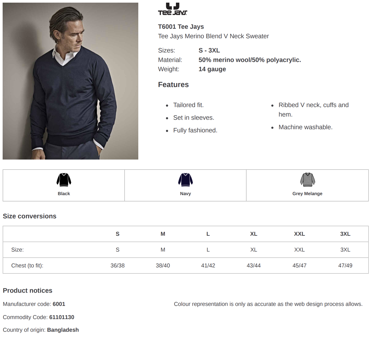This screenshot has width=373, height=337.
Task: Click the XL column header
Action: point(254,234)
